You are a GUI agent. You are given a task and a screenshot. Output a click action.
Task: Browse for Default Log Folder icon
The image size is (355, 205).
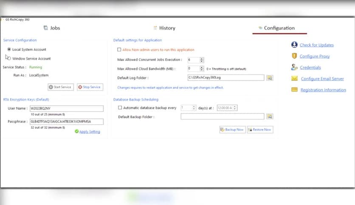270,78
